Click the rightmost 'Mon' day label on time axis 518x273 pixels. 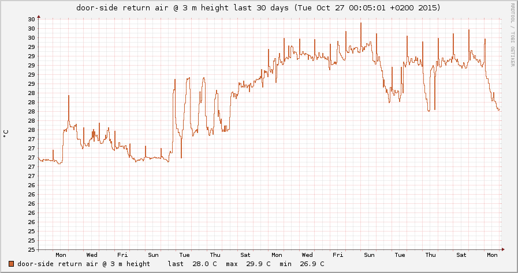[492, 255]
